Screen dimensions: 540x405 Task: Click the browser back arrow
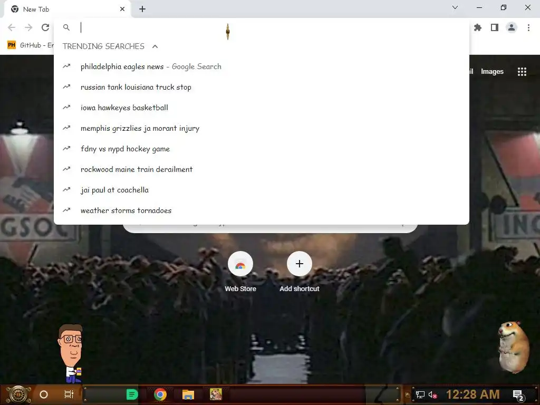point(12,27)
